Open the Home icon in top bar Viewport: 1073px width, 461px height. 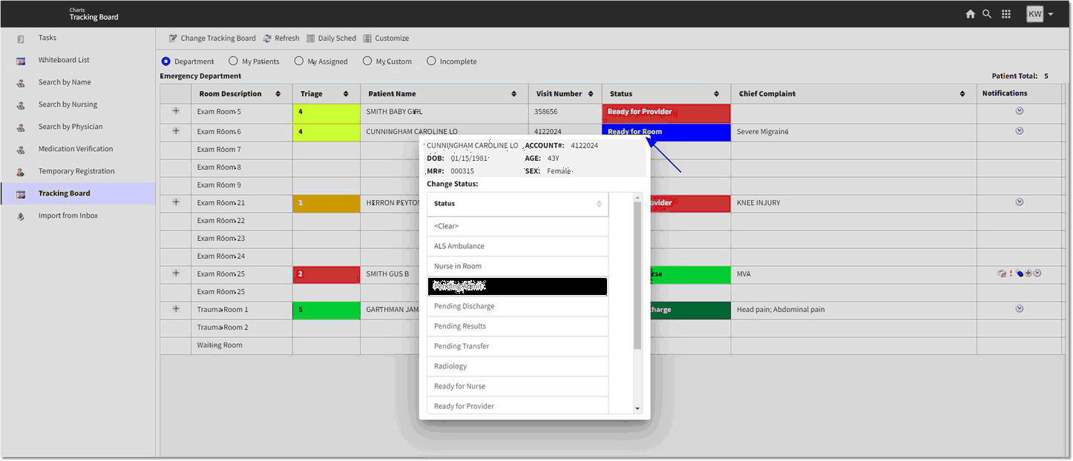970,14
